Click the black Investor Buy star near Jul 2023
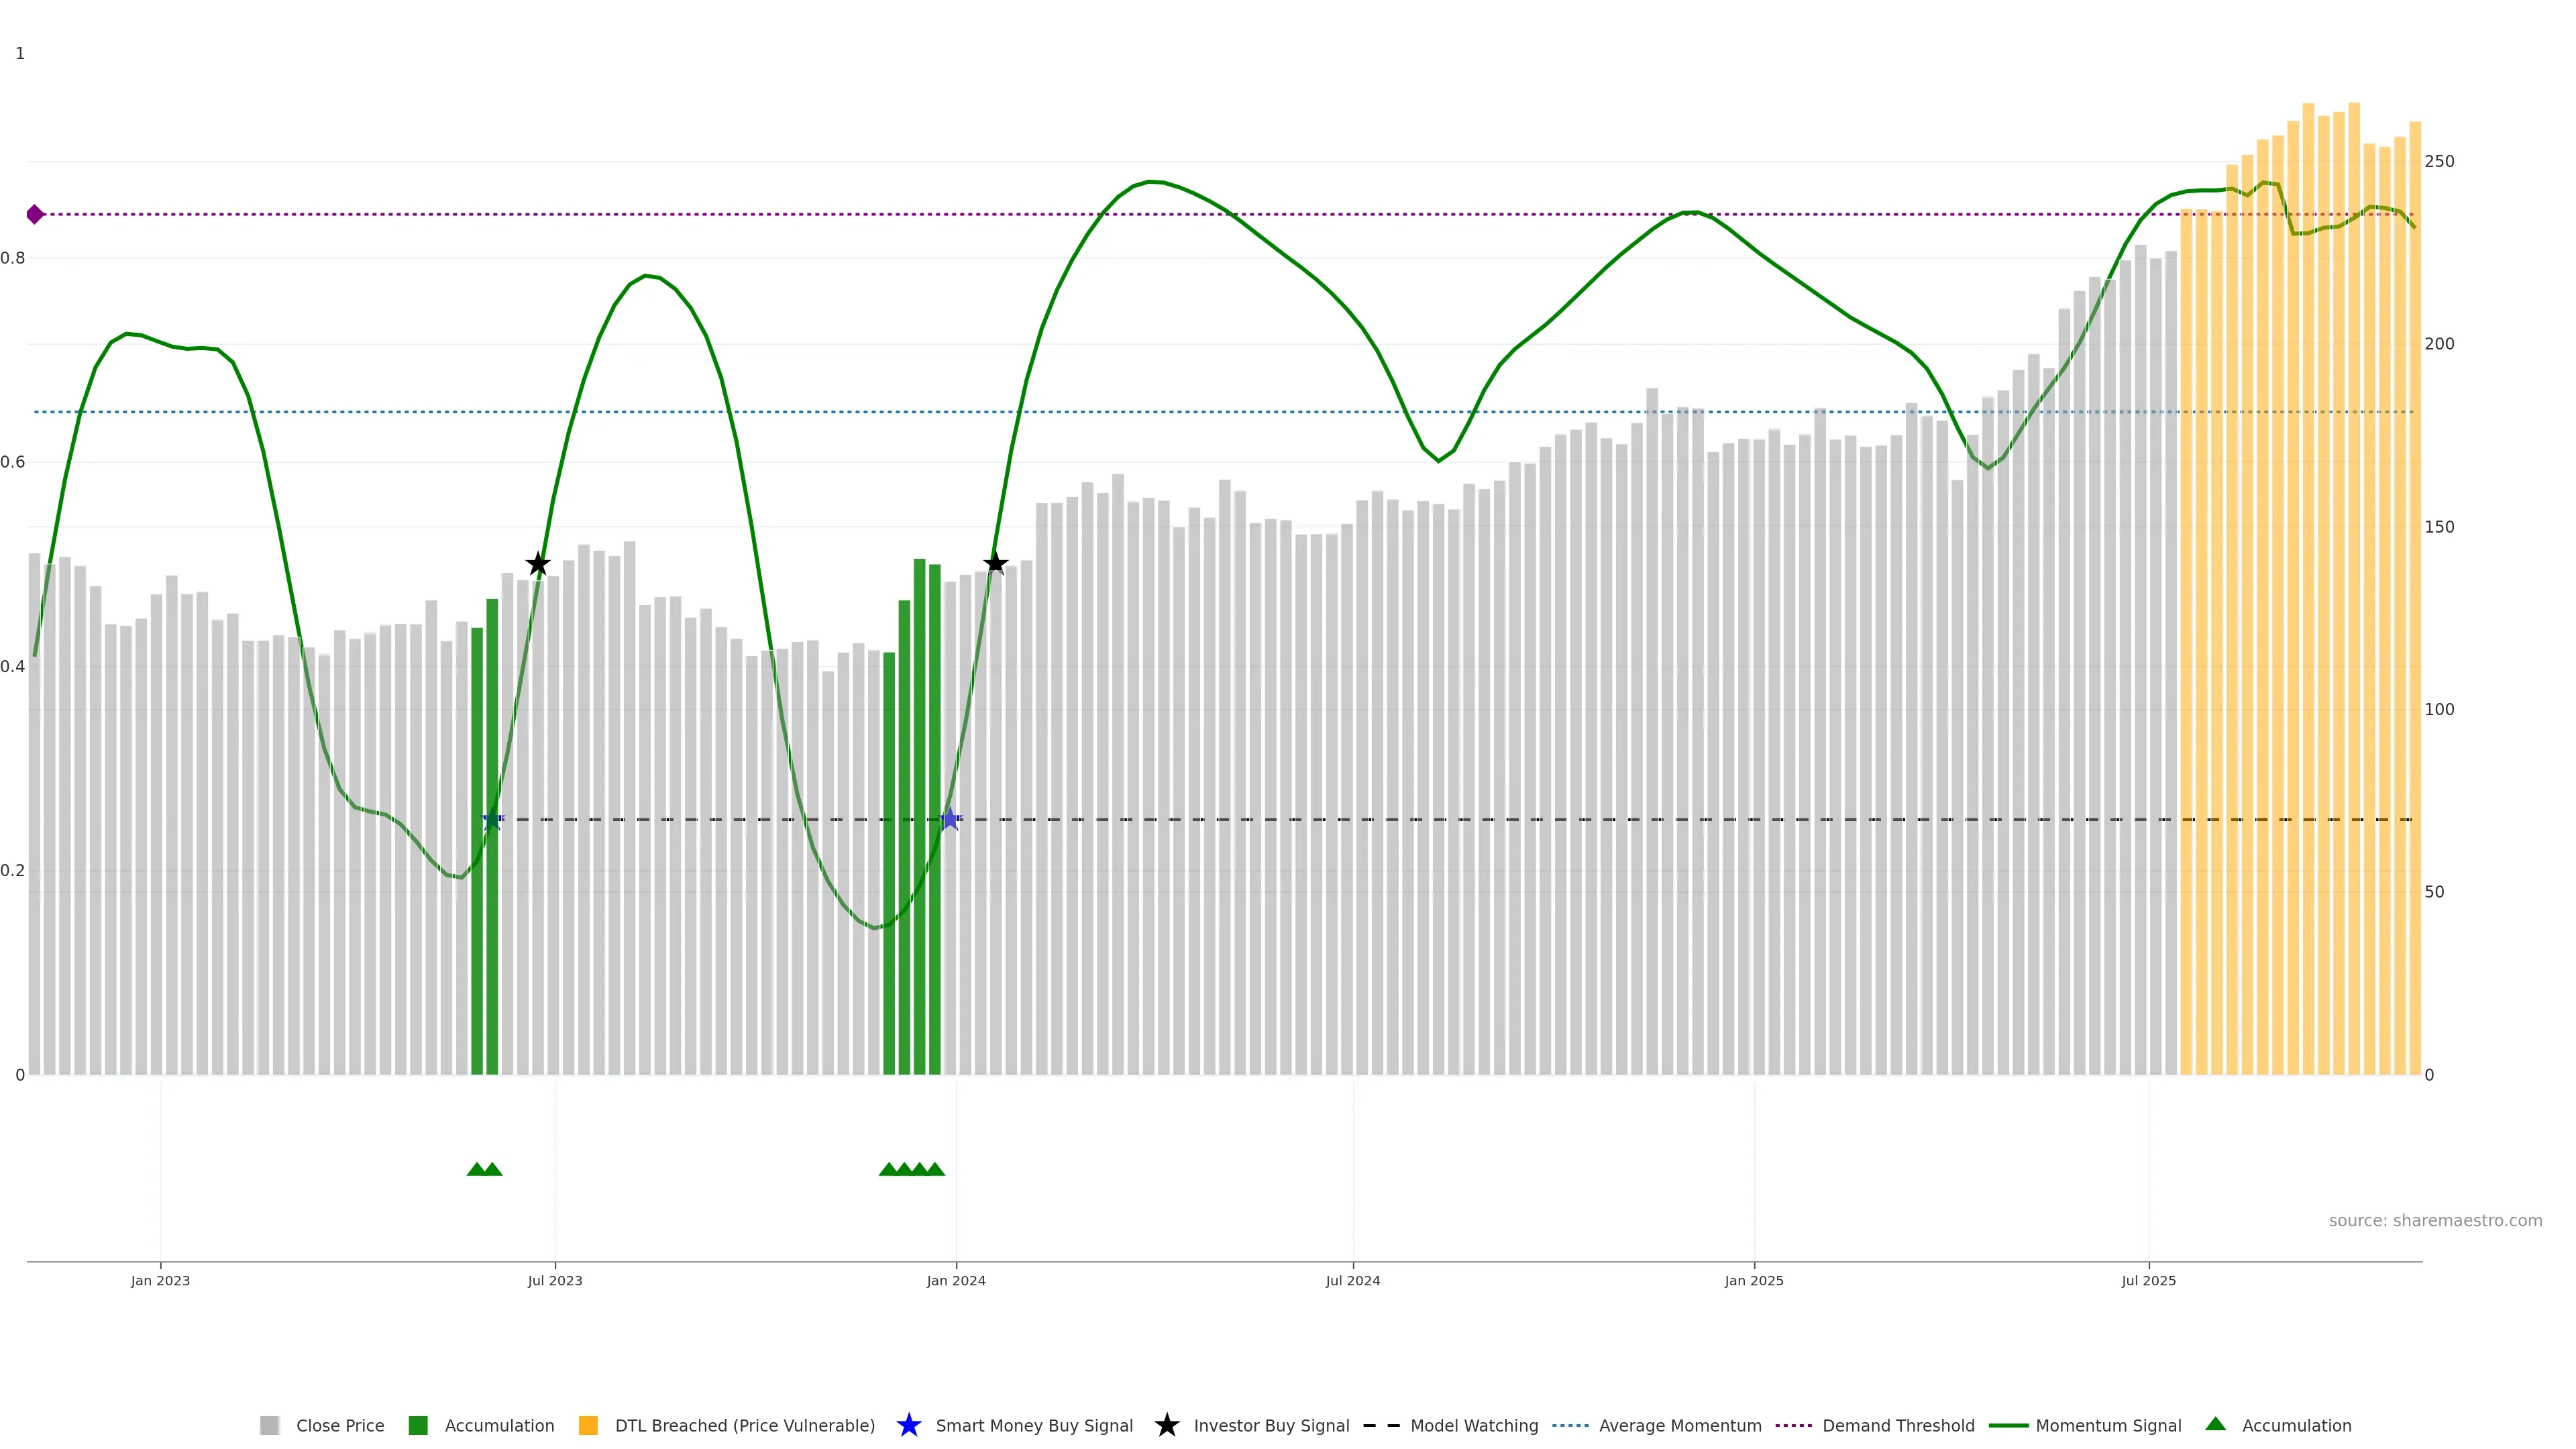 538,564
